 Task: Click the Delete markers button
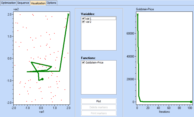tap(98, 107)
